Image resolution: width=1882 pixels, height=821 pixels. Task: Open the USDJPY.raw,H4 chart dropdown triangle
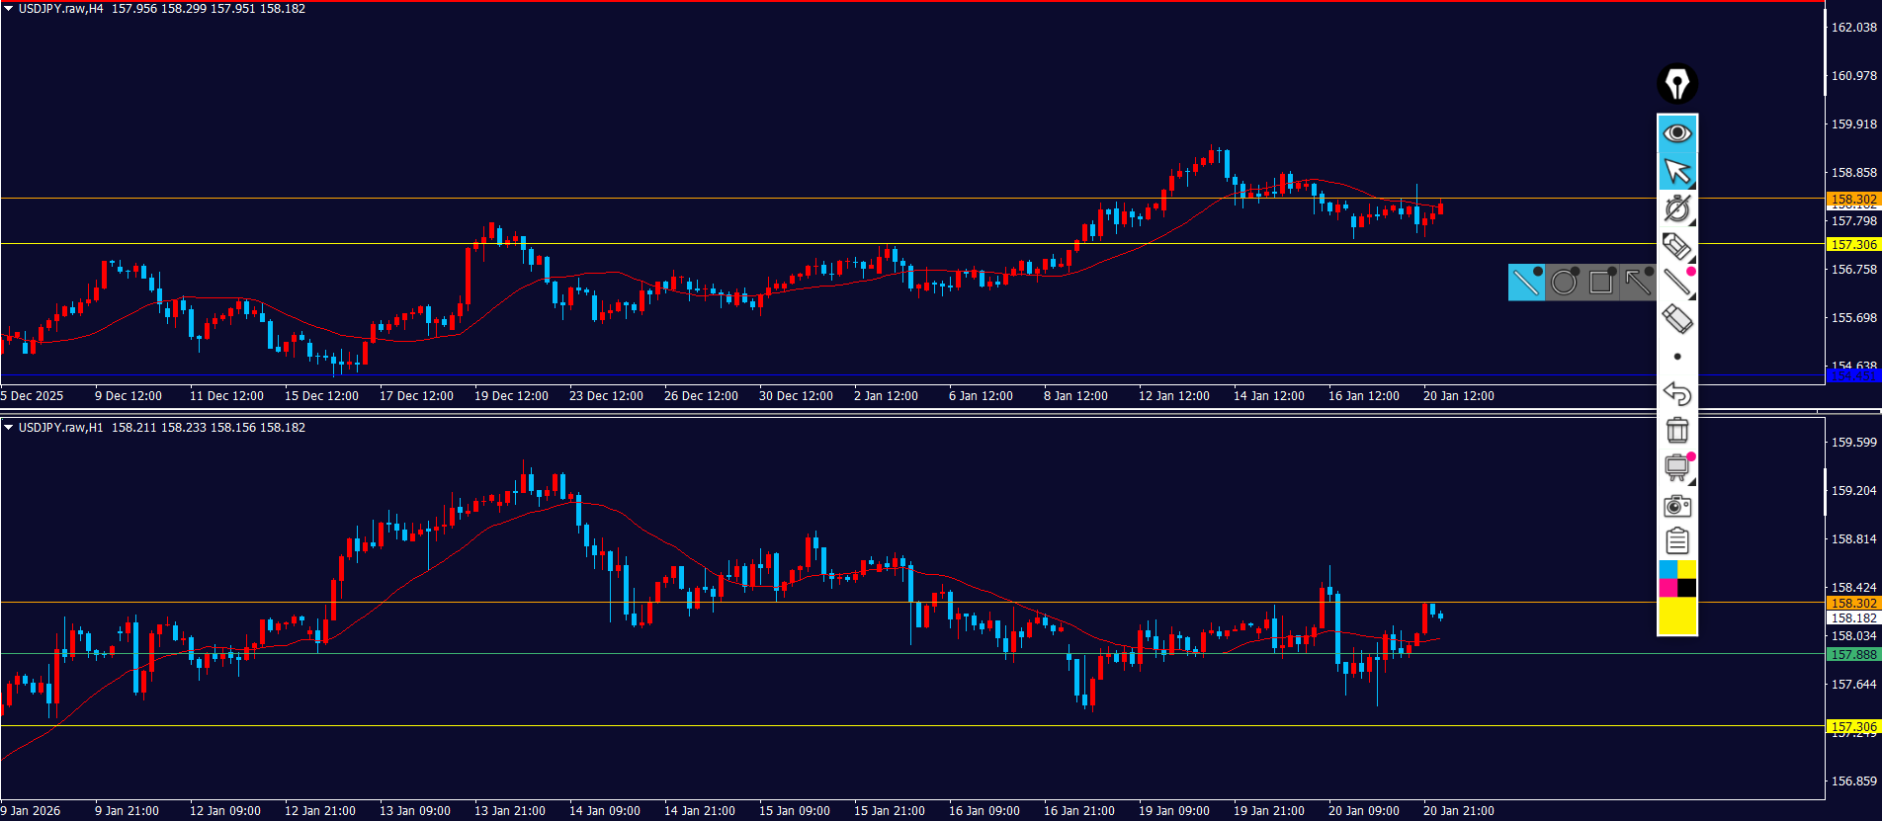[x=9, y=9]
